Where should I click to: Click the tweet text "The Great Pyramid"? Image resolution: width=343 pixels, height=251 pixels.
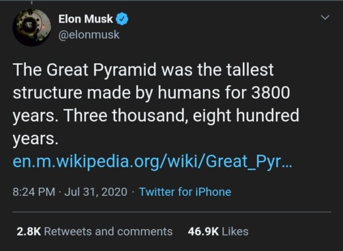[68, 69]
